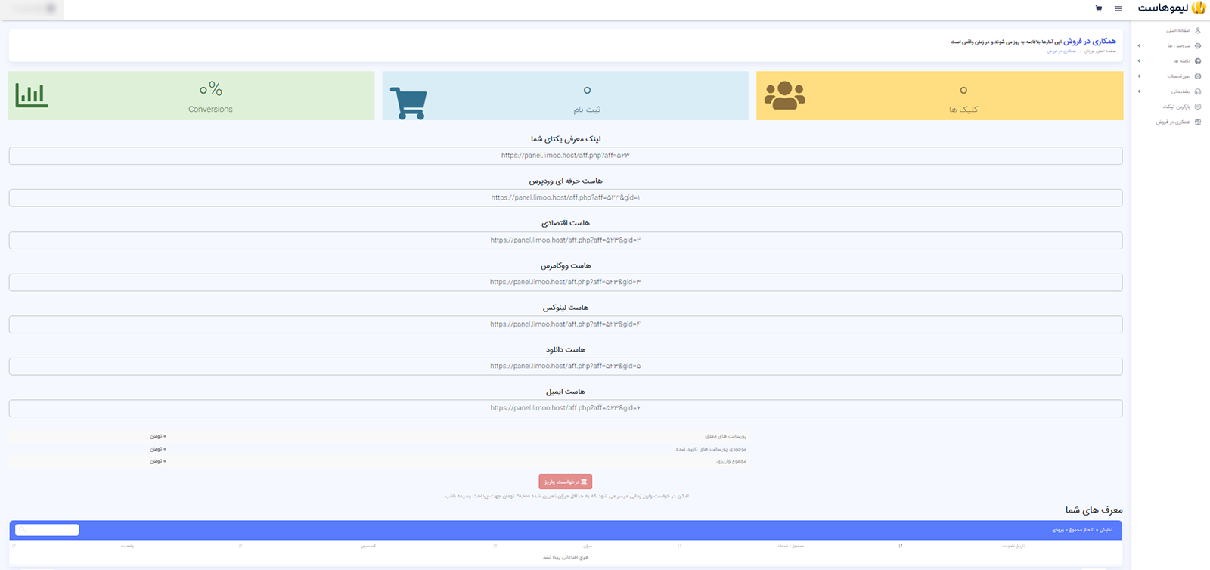
Task: Click the search box in referrals table
Action: (x=47, y=530)
